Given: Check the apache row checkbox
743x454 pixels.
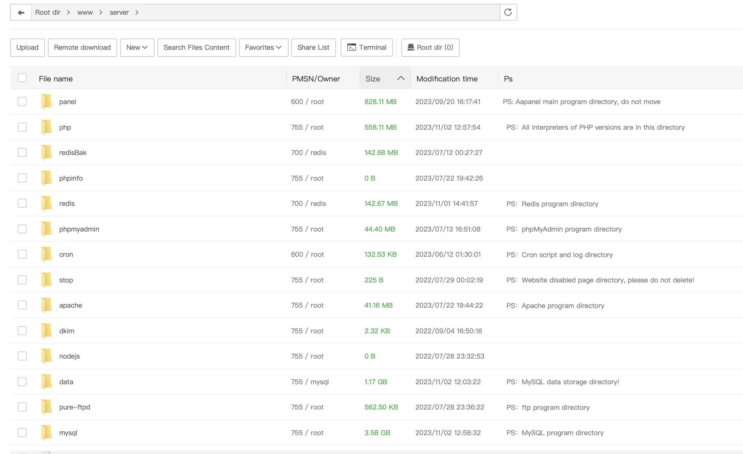Looking at the screenshot, I should (22, 305).
